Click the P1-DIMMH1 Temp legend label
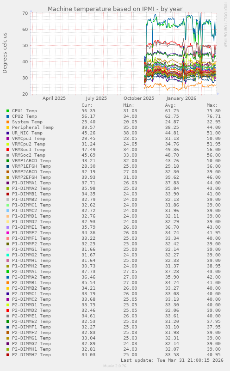The width and height of the screenshot is (230, 371). pyautogui.click(x=31, y=261)
